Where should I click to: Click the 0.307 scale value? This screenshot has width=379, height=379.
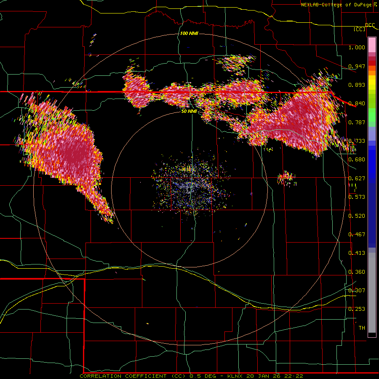pyautogui.click(x=357, y=290)
